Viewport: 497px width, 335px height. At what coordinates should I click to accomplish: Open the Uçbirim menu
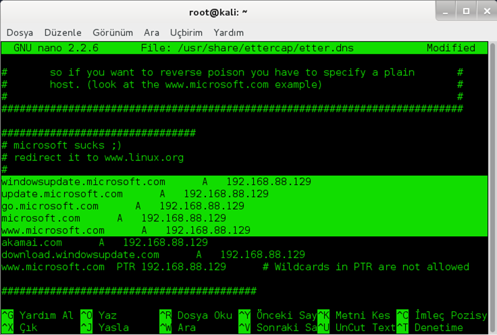click(x=186, y=33)
